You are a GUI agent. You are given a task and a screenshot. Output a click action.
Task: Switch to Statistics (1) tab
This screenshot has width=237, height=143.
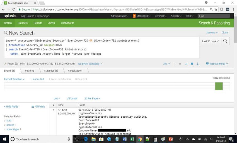pyautogui.click(x=51, y=71)
